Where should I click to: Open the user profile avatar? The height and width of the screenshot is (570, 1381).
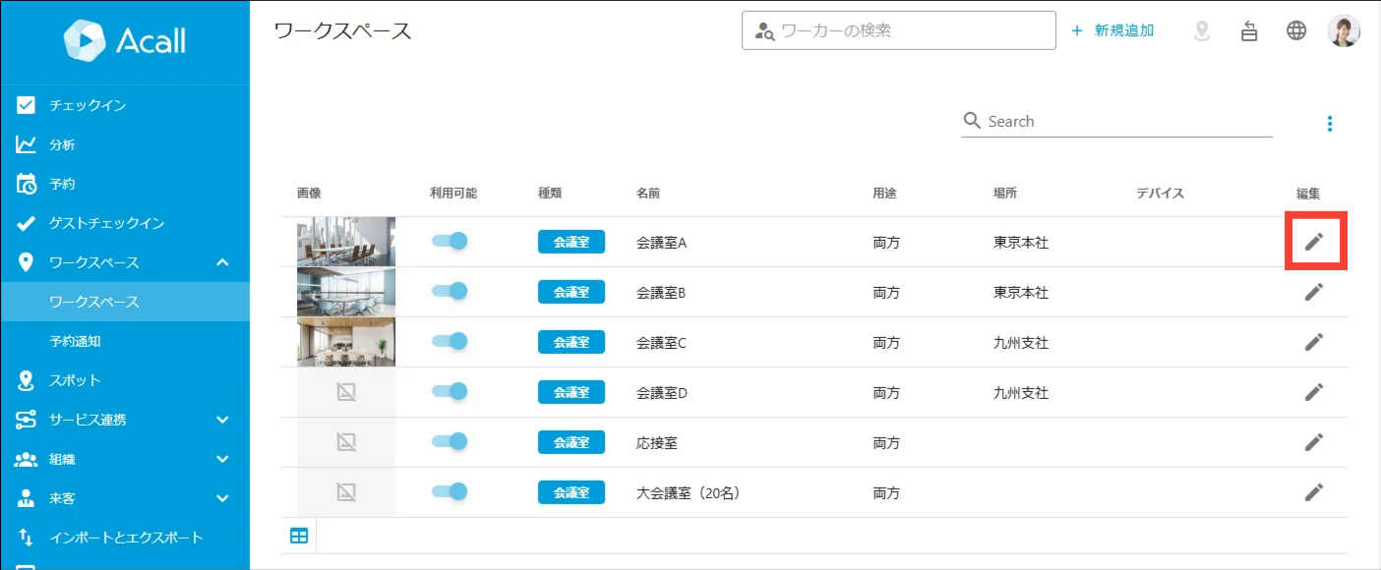pyautogui.click(x=1344, y=30)
